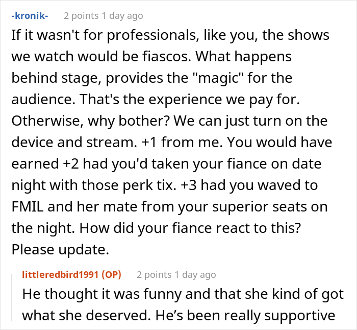Open the 1 day ago timestamp beside -kronik-
This screenshot has height=330, width=357.
coord(121,15)
